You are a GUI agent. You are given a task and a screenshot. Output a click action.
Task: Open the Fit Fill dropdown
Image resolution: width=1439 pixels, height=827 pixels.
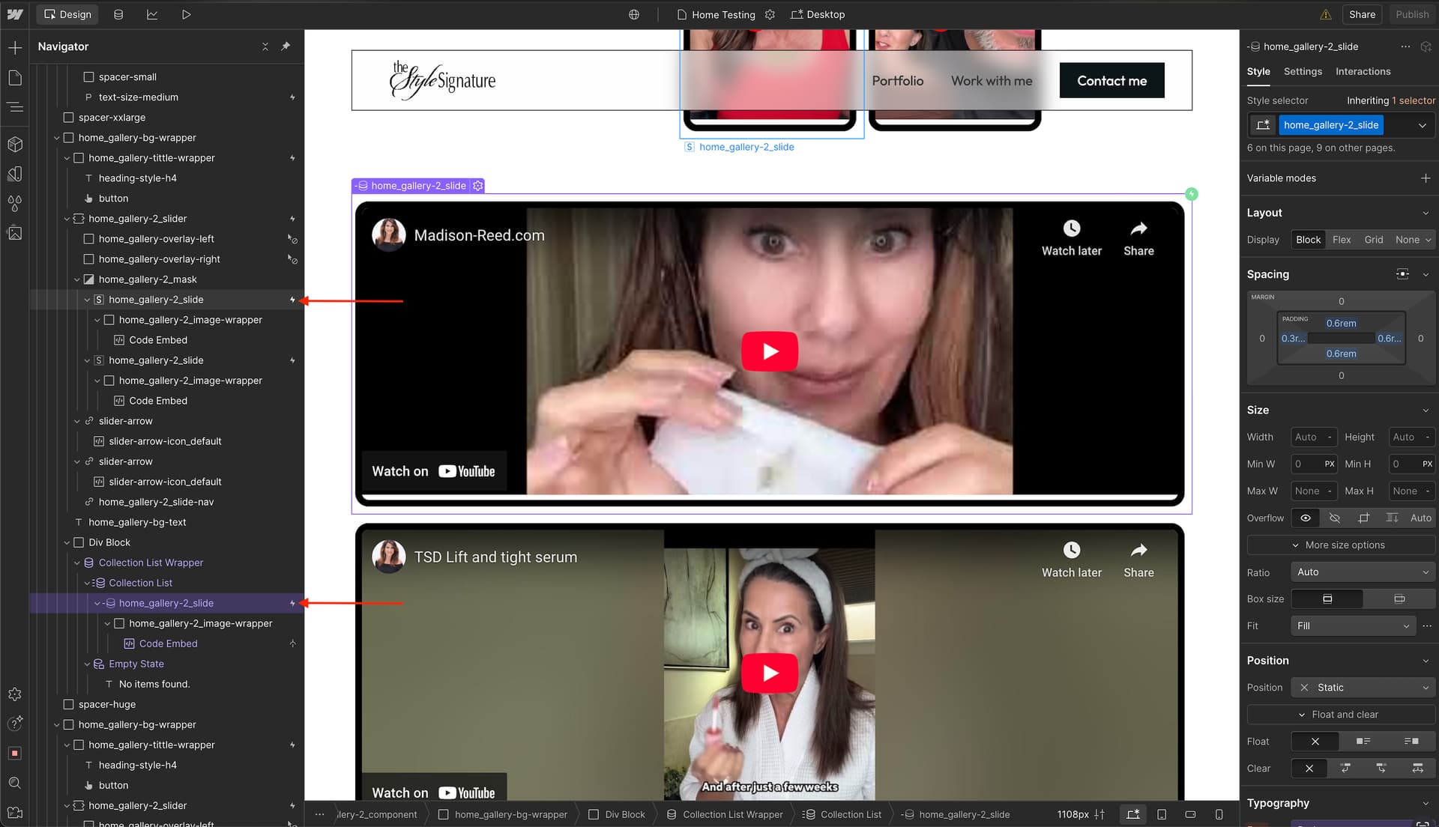[x=1352, y=626]
